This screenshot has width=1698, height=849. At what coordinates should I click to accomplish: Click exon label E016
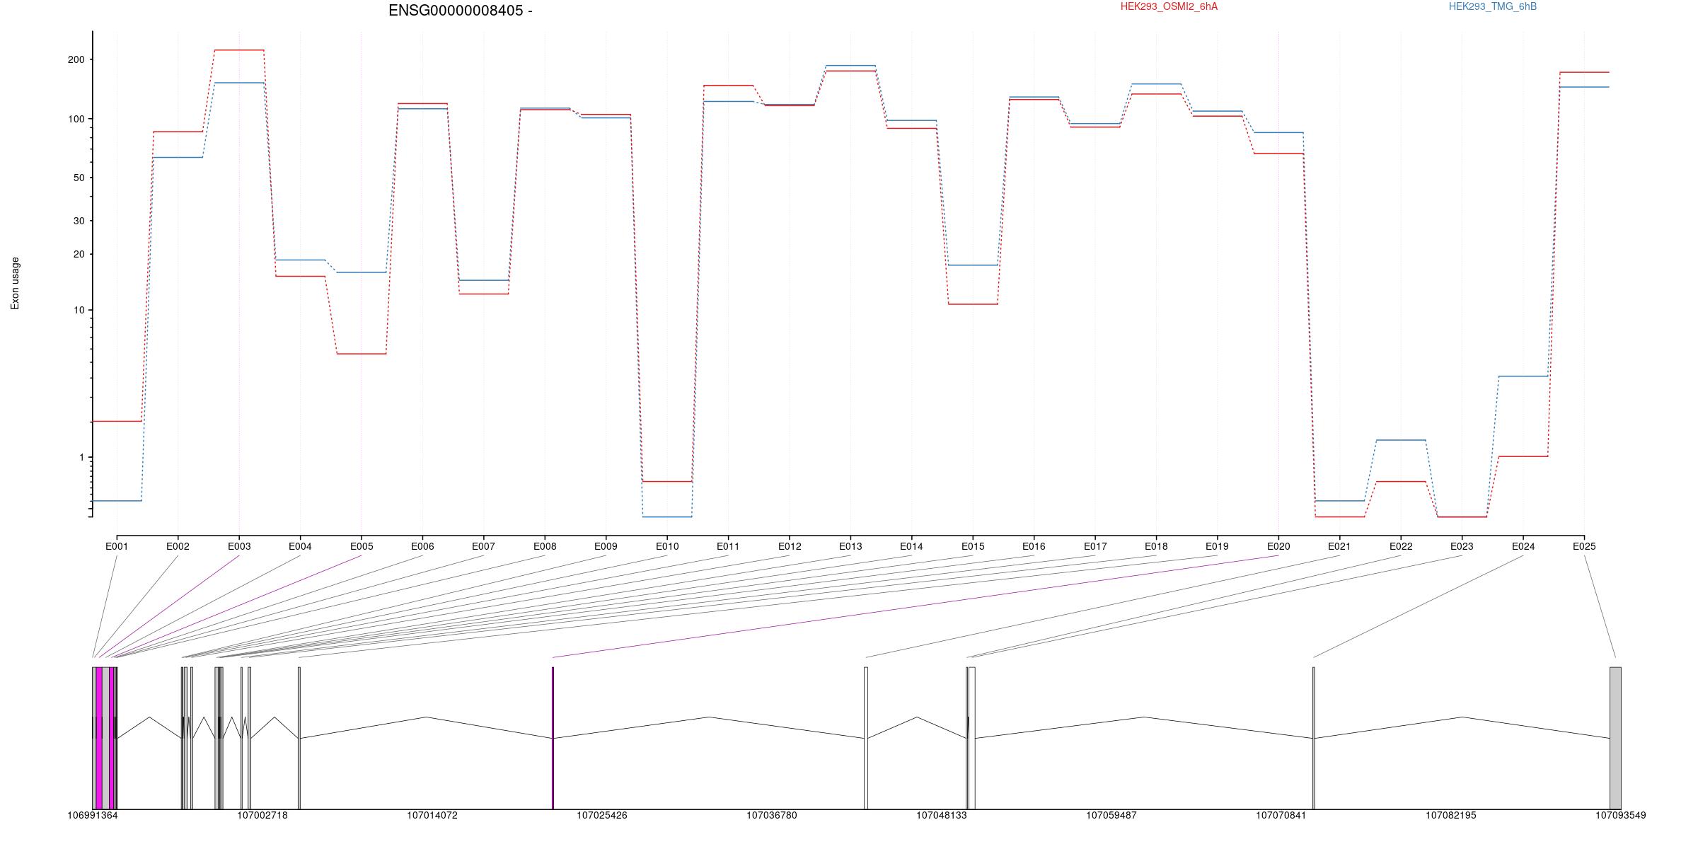[1034, 546]
